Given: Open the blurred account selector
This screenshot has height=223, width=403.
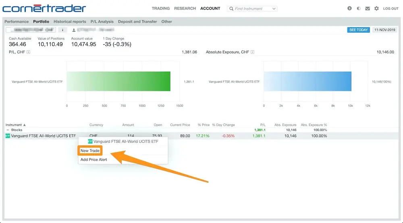Looking at the screenshot, I should (31, 30).
